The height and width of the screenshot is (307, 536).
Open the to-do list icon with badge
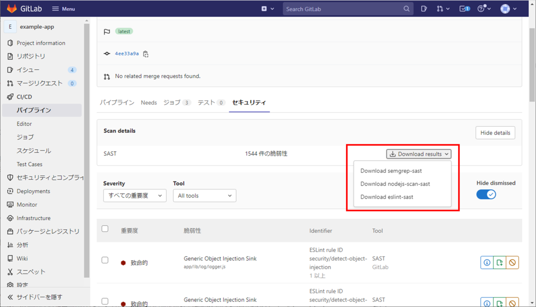point(465,8)
